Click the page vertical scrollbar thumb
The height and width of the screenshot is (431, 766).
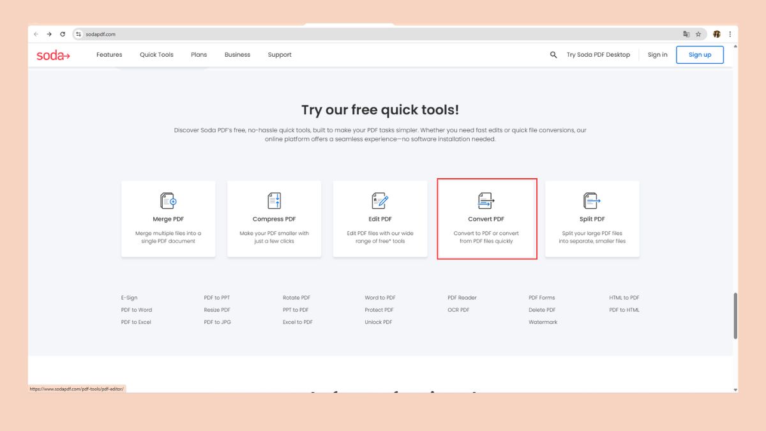tap(735, 316)
